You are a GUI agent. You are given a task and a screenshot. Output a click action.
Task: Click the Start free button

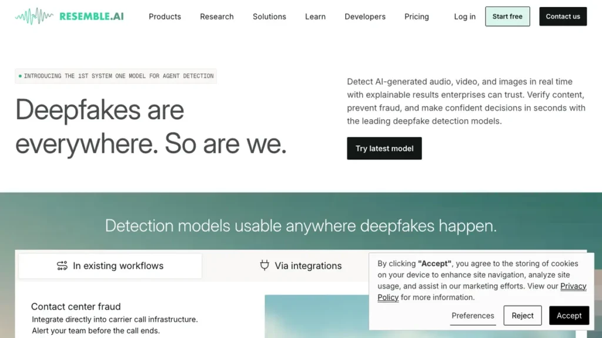click(x=507, y=16)
